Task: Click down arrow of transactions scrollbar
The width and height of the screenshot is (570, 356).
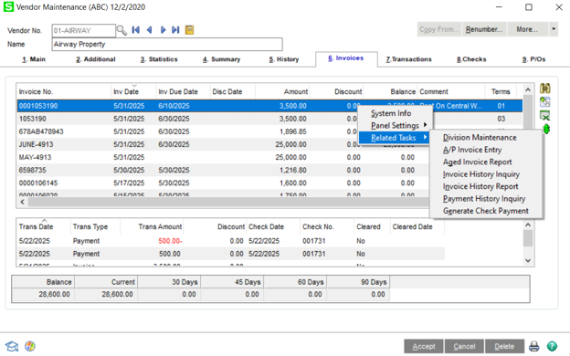Action: point(528,260)
